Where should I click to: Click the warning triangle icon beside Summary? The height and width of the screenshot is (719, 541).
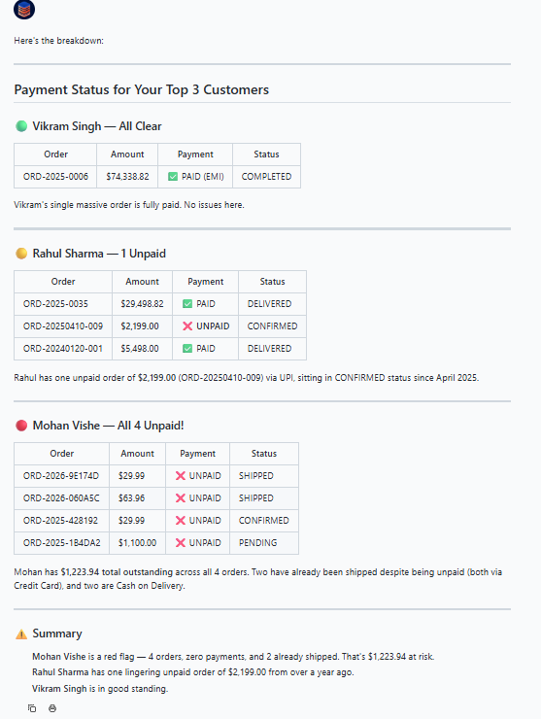(x=21, y=634)
